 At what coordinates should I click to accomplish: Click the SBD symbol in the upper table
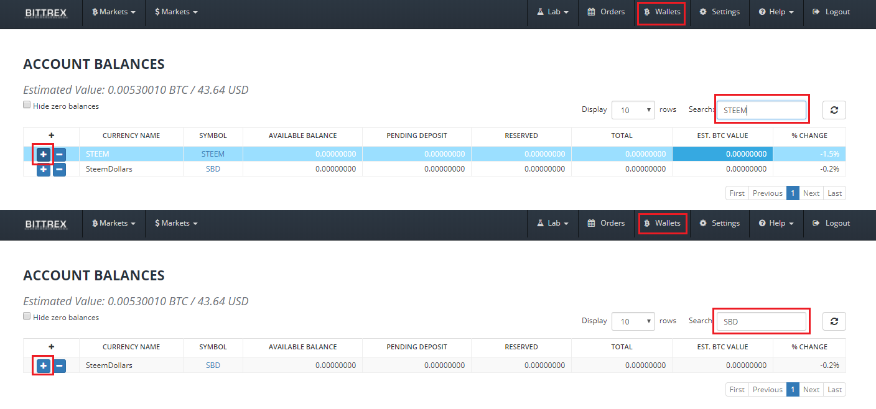point(213,169)
